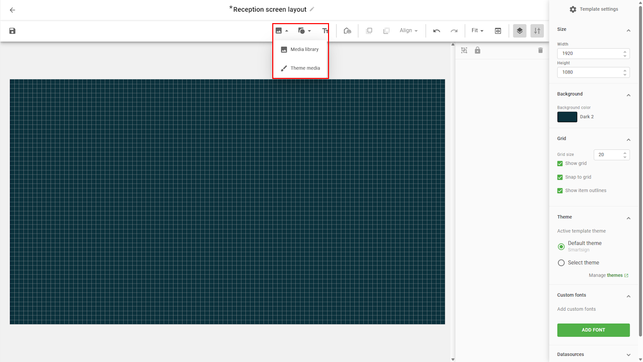Toggle the settings sliders icon
The image size is (643, 362).
tap(537, 31)
